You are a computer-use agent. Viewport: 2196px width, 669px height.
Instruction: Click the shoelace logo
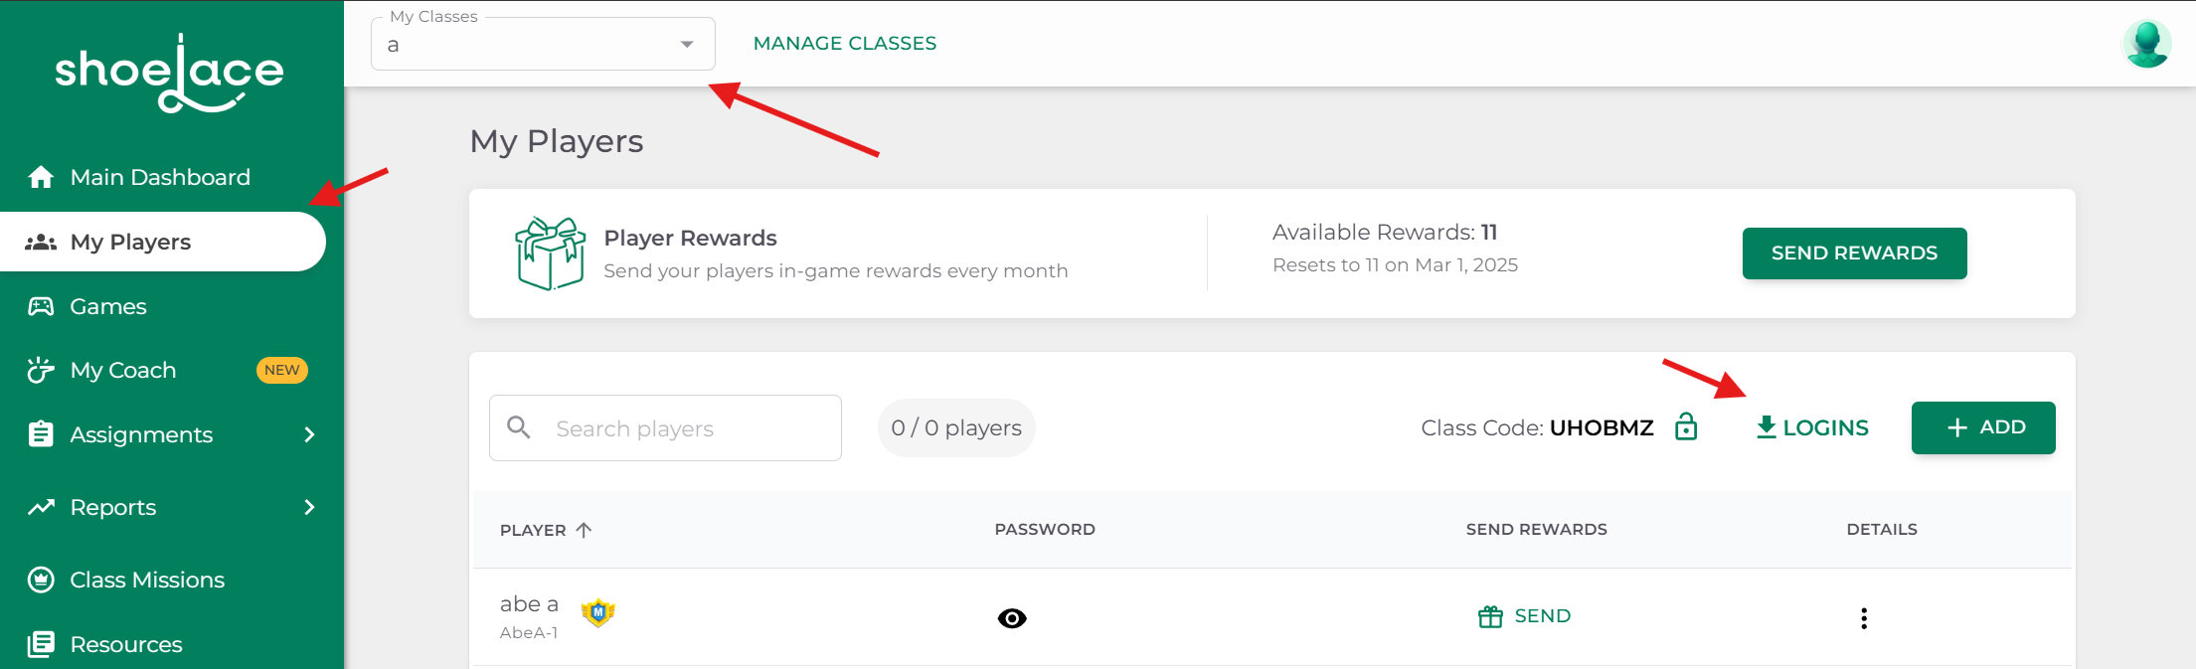[170, 74]
